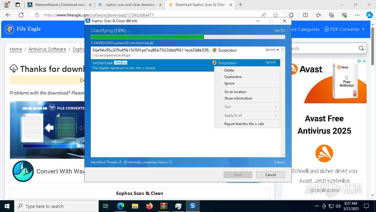Click the svchost.exe file name
376x212 pixels.
[x=103, y=63]
